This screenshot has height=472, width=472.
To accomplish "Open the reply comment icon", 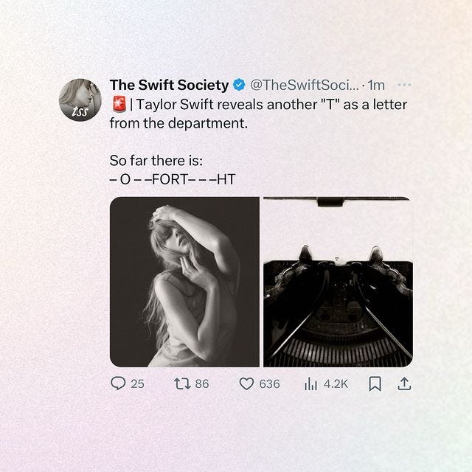I will click(118, 383).
